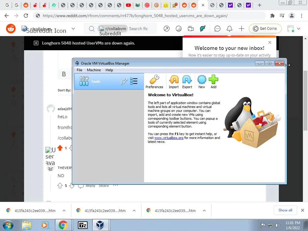Click Chrome back arrow
Image resolution: width=308 pixels, height=231 pixels.
tap(7, 16)
